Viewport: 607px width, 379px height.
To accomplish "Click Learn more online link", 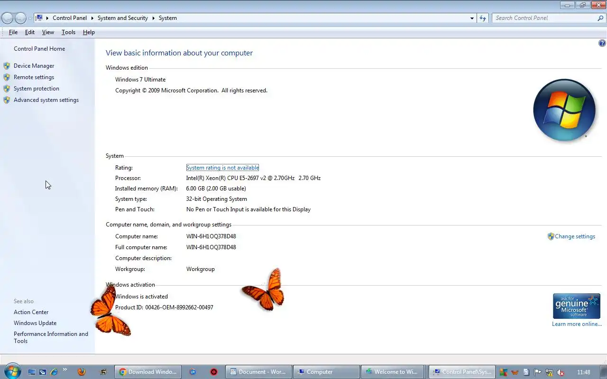I will click(577, 324).
